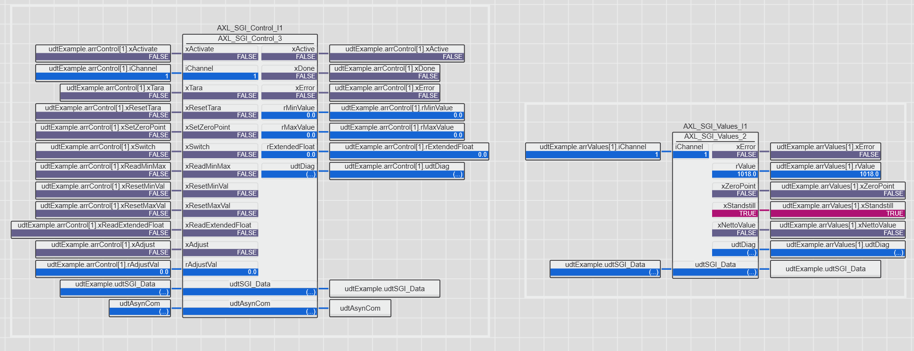The image size is (914, 351).
Task: Select output variable udtExample.arrControl[1].rExtendedFloat
Action: [x=409, y=151]
